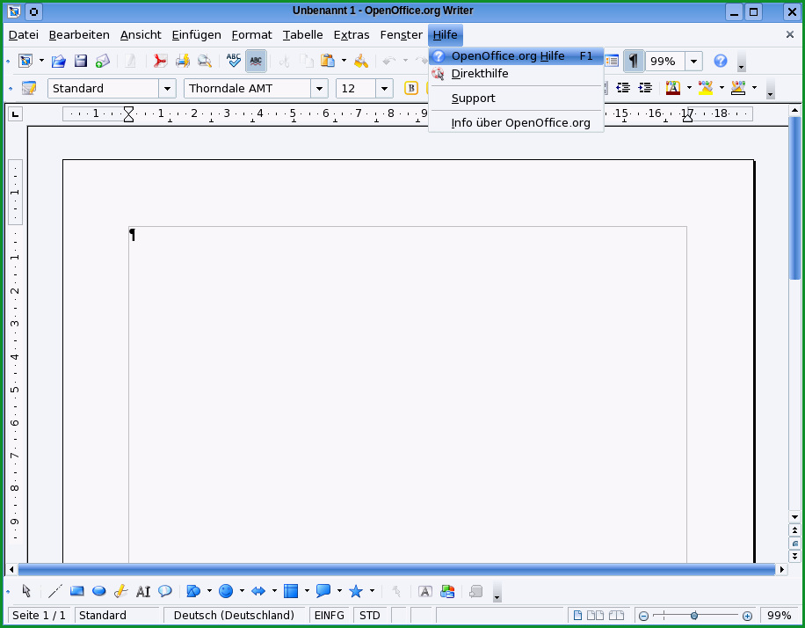Click Seite 1 / 1 page indicator
805x628 pixels.
tap(39, 615)
